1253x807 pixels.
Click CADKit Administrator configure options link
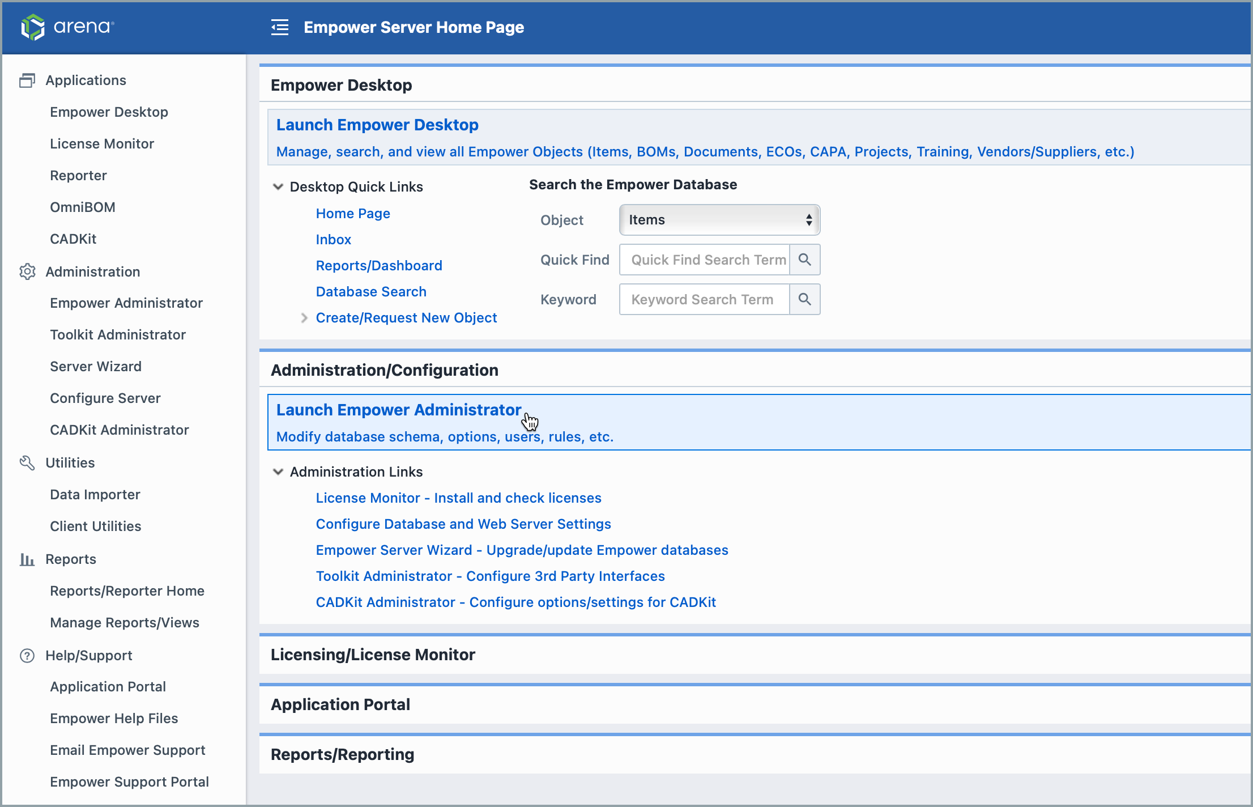tap(516, 602)
